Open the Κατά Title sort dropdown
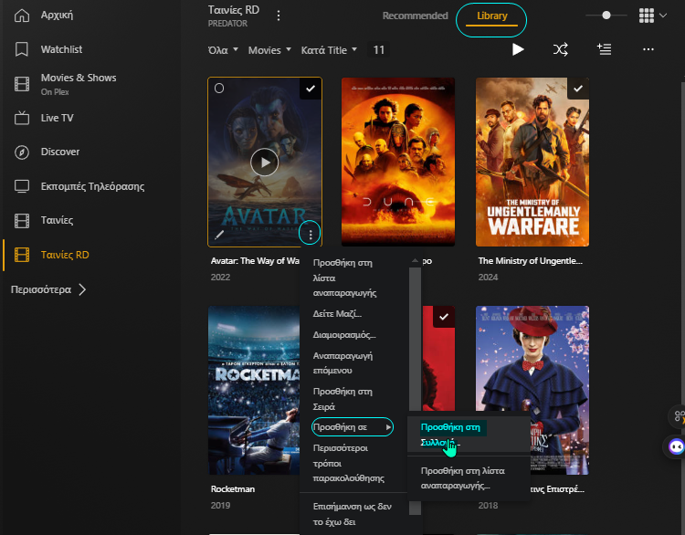The height and width of the screenshot is (535, 685). coord(329,50)
